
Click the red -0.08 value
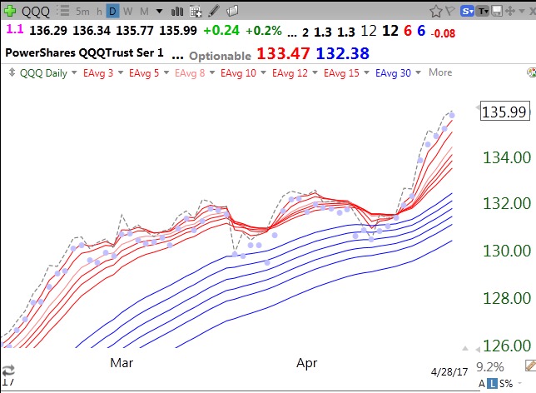tap(443, 33)
